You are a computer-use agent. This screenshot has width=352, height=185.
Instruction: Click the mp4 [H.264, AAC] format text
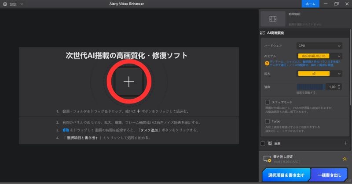coord(287,161)
